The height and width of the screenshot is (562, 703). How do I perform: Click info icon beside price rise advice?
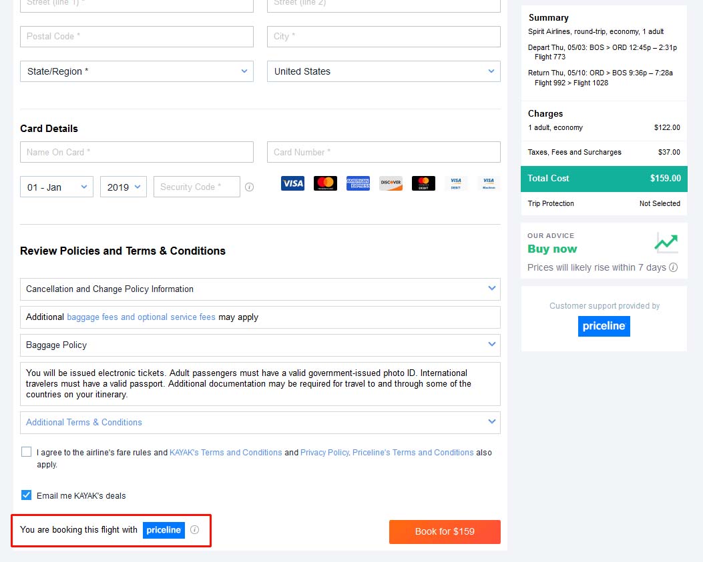tap(673, 267)
